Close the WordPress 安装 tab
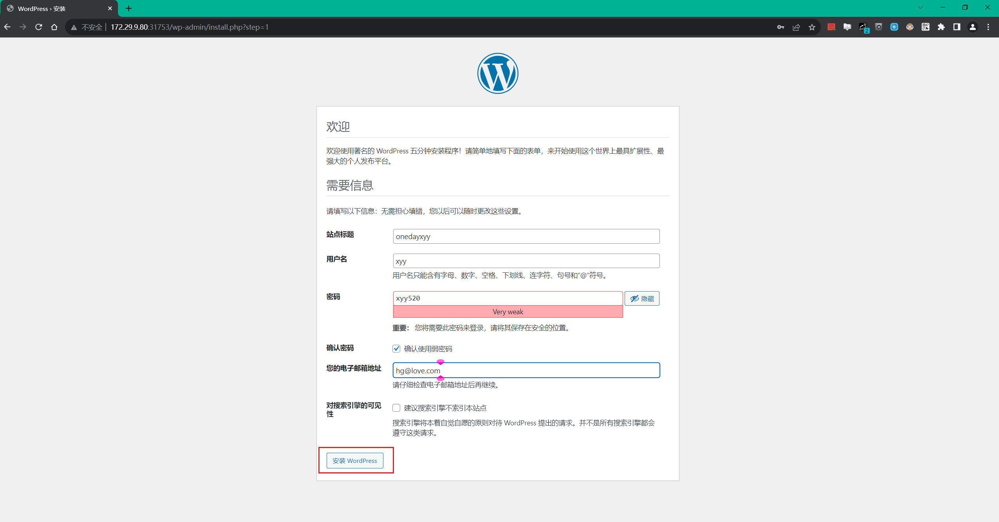999x522 pixels. click(x=110, y=8)
